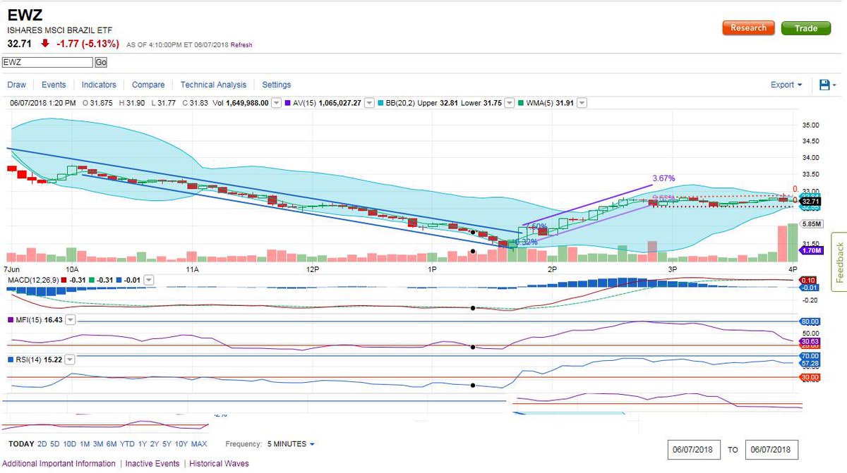
Task: Select the 10Y time range
Action: point(181,444)
